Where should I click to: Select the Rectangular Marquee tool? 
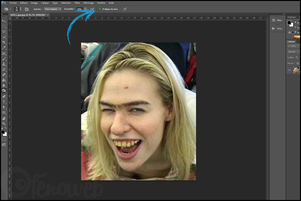(4, 26)
